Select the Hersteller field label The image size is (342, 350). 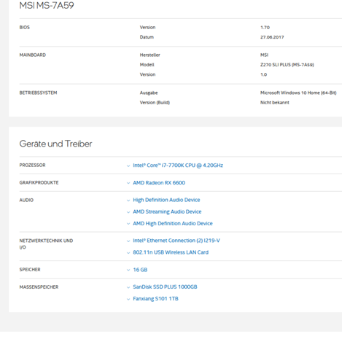pyautogui.click(x=149, y=55)
